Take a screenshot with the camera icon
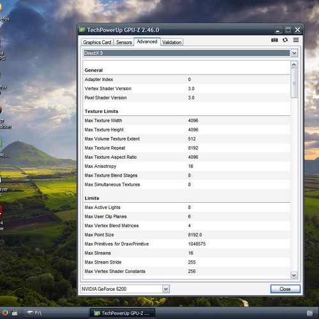The height and width of the screenshot is (319, 319). tap(274, 40)
